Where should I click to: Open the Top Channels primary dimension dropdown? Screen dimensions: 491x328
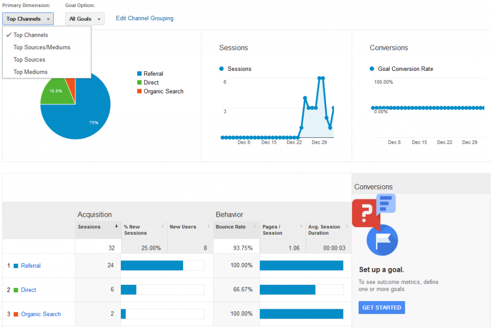click(28, 19)
